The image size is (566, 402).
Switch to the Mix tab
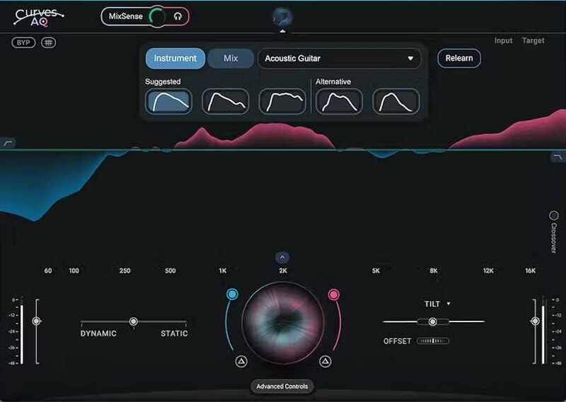point(231,58)
